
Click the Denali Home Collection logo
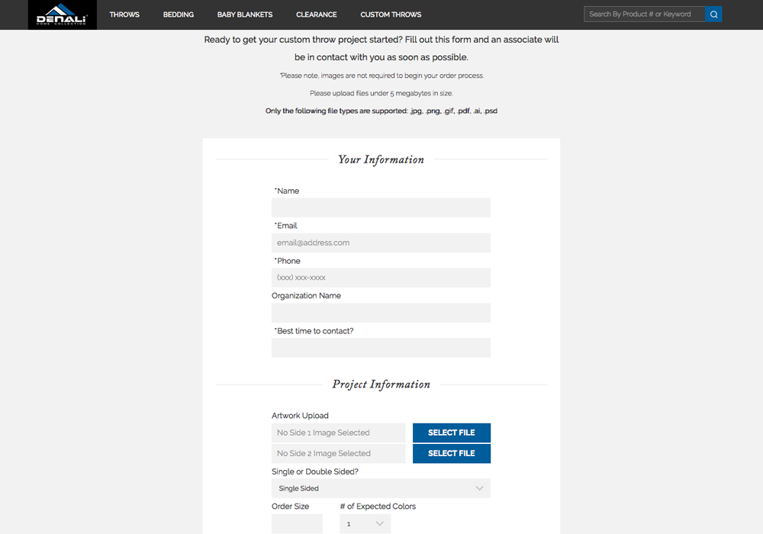[63, 14]
